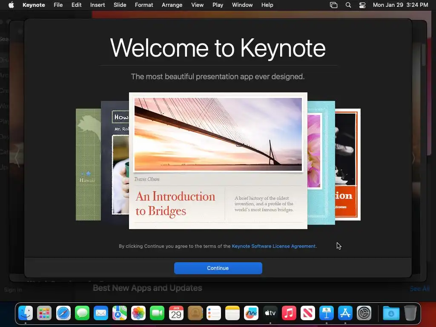436x327 pixels.
Task: Click the App Store window scrollbar
Action: pyautogui.click(x=424, y=55)
